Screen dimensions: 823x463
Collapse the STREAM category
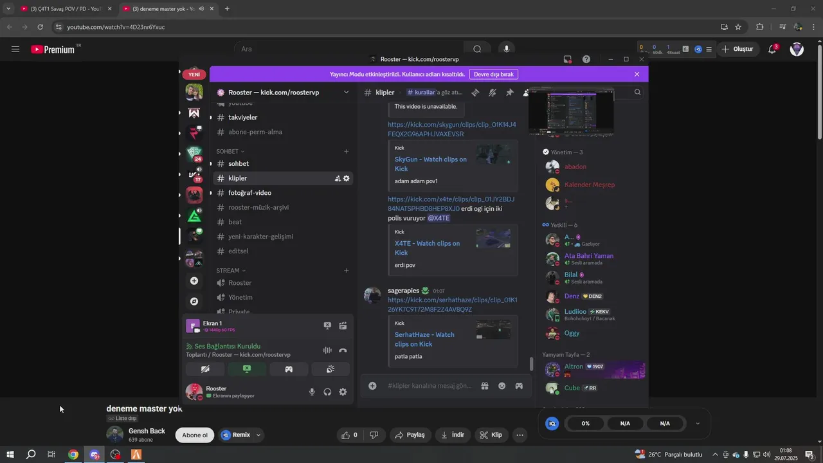click(x=231, y=271)
